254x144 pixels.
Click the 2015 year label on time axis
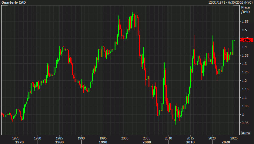pos(190,138)
